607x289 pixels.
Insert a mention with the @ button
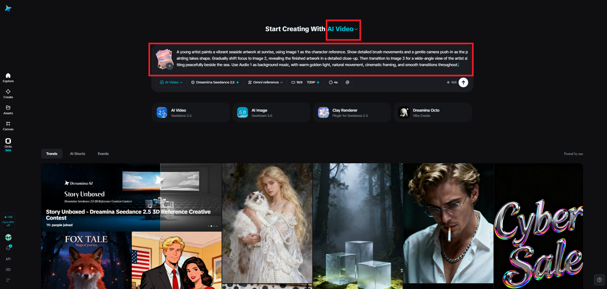[x=347, y=82]
